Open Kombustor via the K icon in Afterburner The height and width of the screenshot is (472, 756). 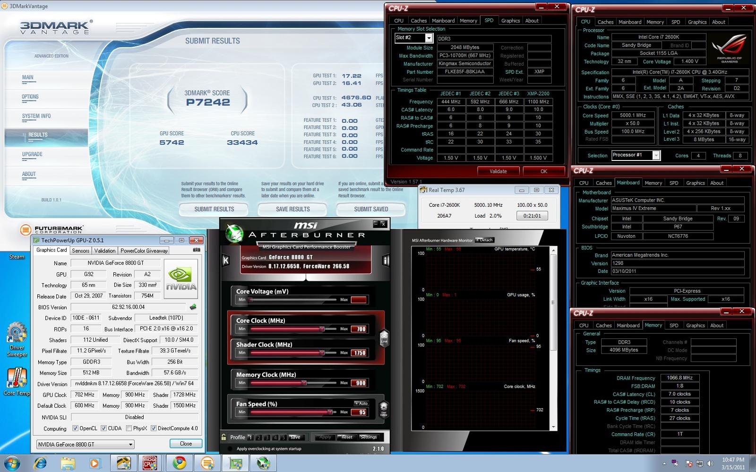[226, 260]
